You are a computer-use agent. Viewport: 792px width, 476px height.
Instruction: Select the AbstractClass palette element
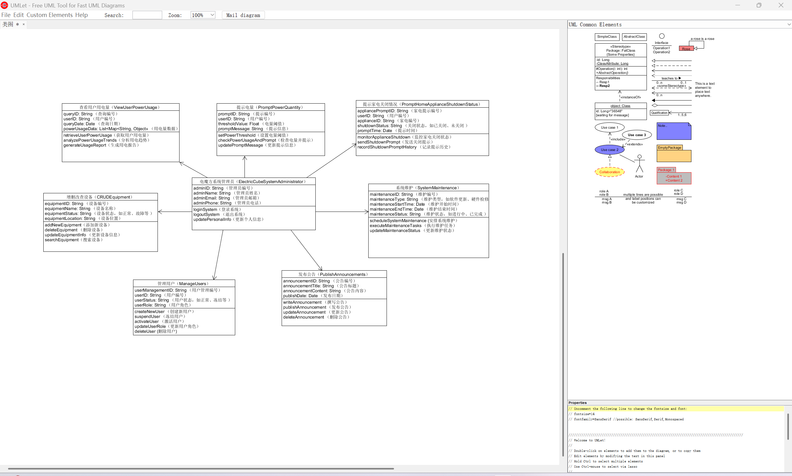[x=634, y=37]
